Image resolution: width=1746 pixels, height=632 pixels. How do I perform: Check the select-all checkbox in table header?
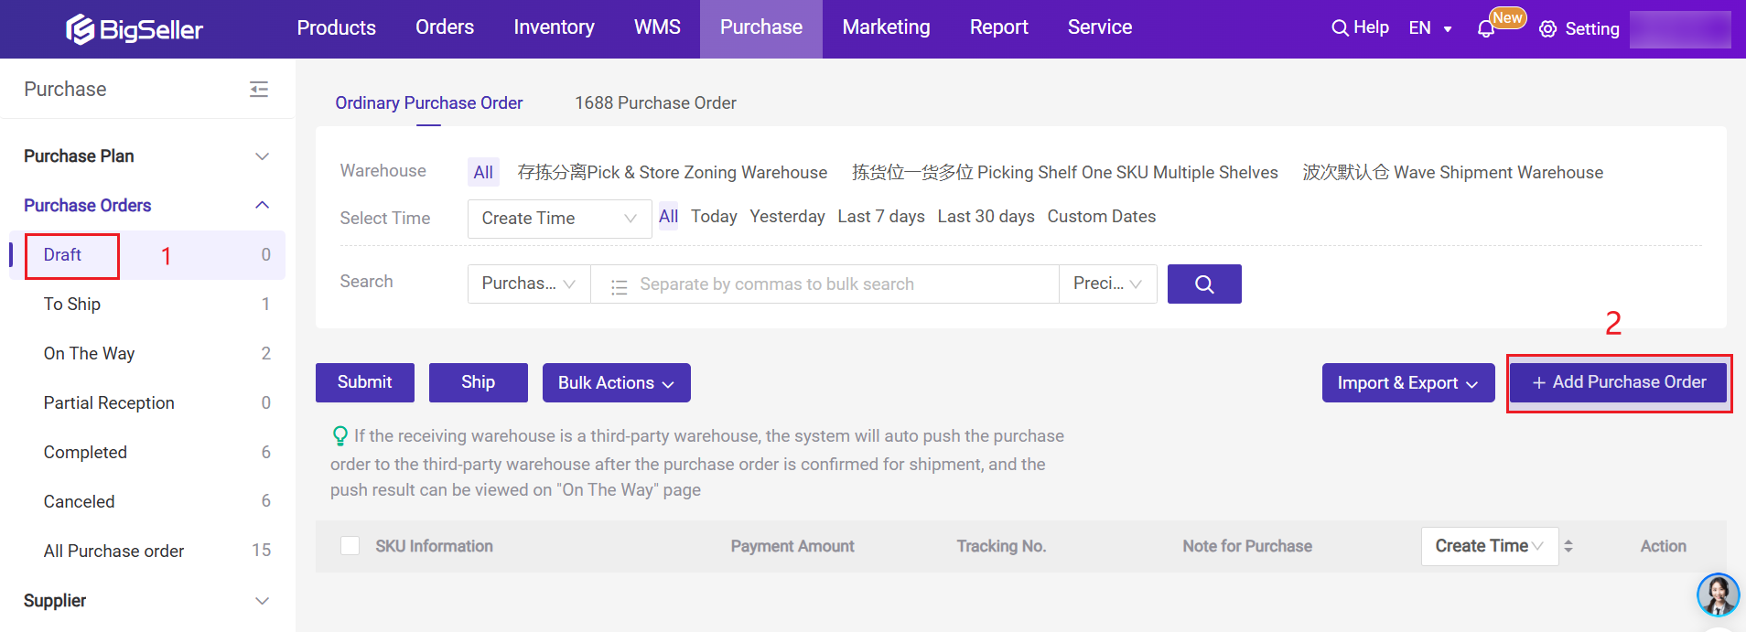350,546
